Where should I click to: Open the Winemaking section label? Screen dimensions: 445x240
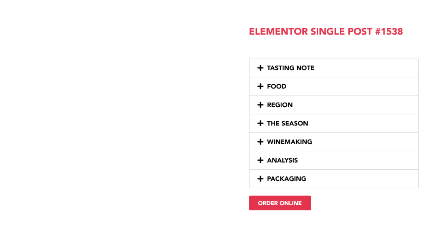[x=289, y=142]
